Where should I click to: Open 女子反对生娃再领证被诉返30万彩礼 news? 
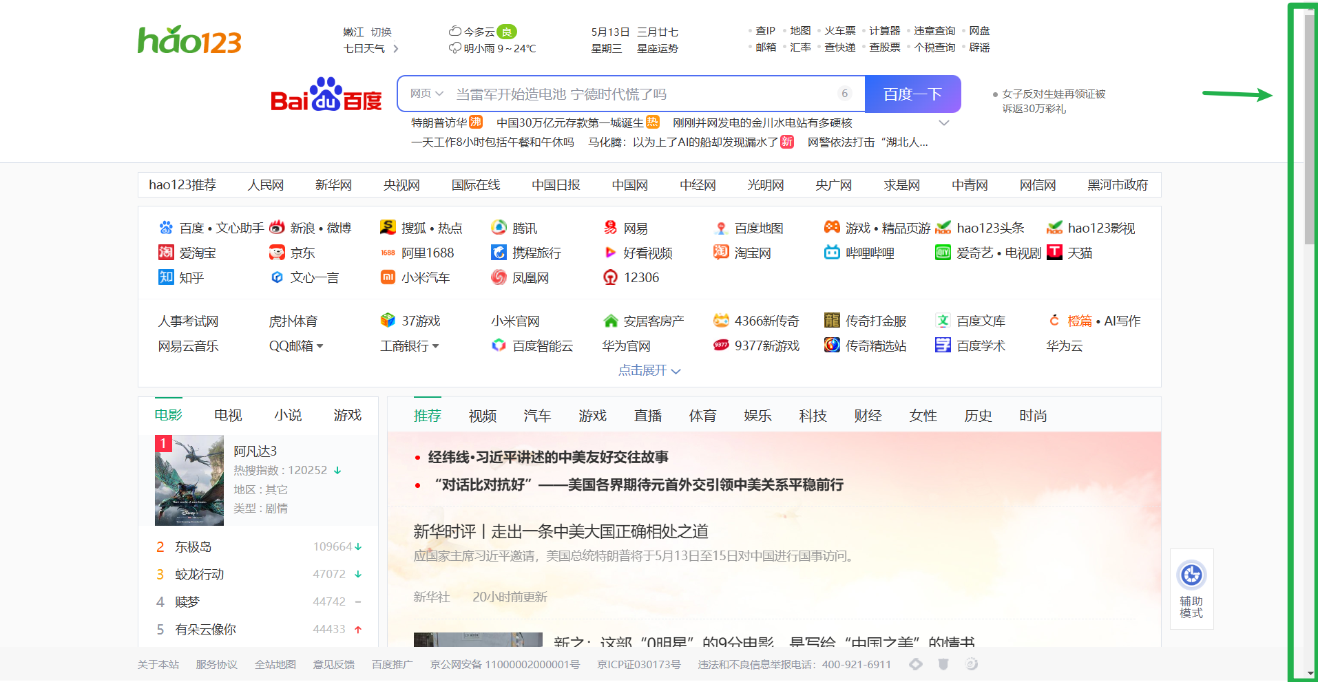click(1054, 101)
